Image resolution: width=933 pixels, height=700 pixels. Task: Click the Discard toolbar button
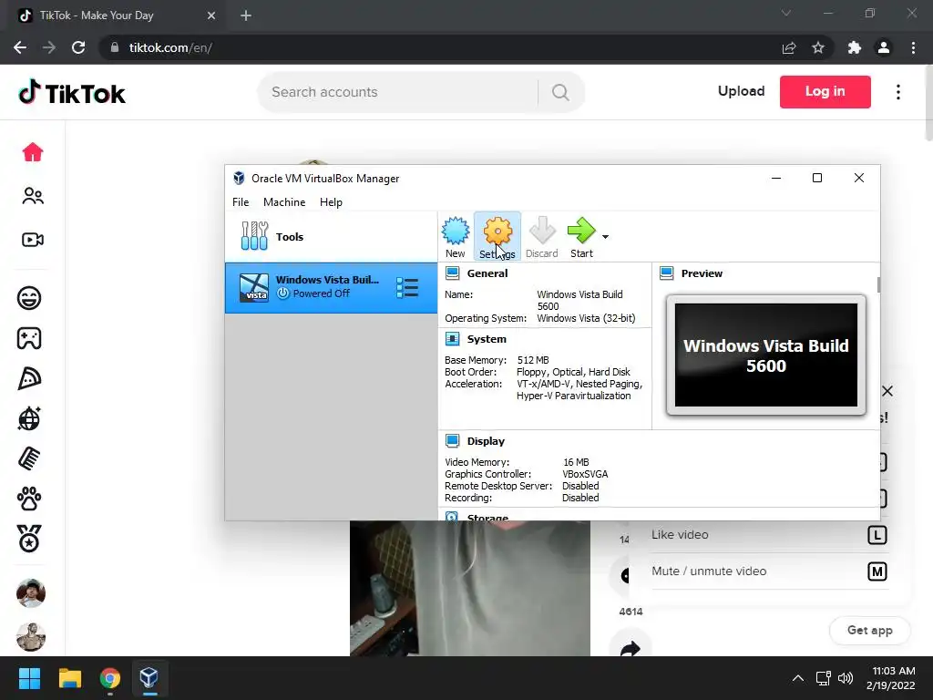click(541, 236)
